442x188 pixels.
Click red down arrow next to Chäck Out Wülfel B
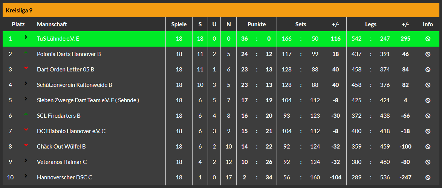tap(26, 145)
